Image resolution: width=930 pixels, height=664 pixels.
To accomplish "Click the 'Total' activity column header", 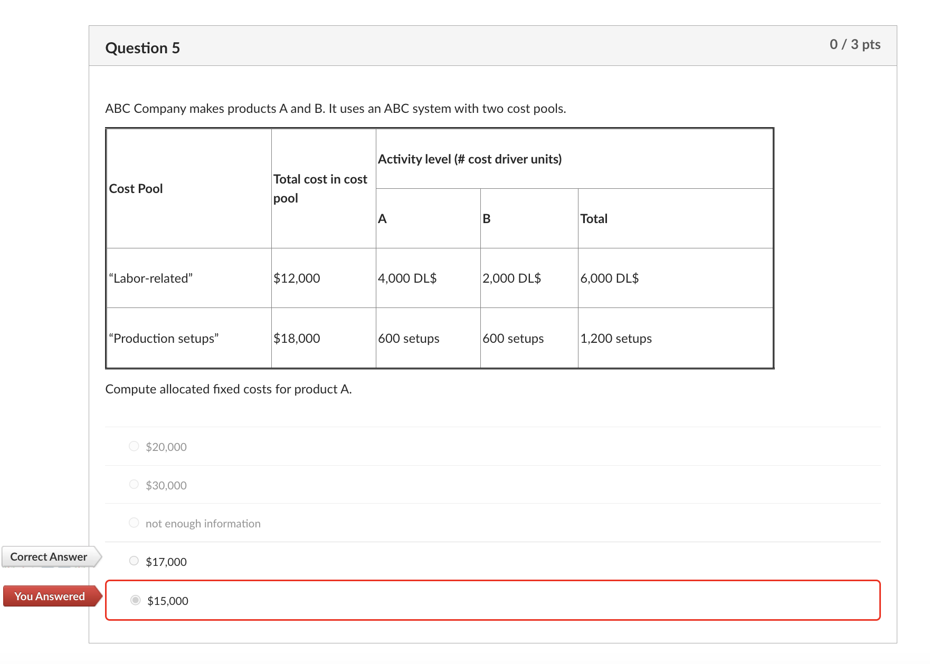I will [594, 219].
